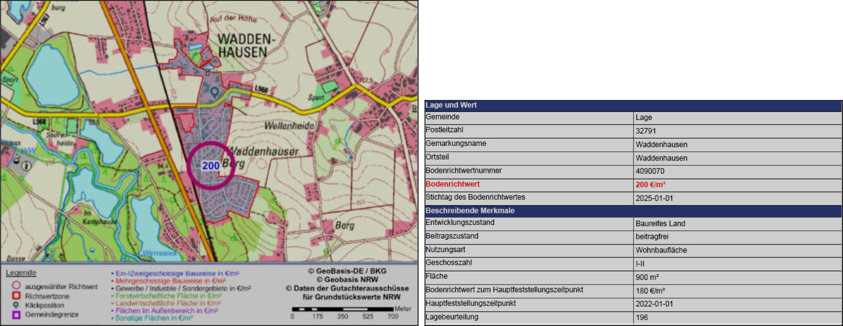Select the Bodenrichtwertnummer value 4090070
Screen dimensions: 843x326
coord(650,171)
